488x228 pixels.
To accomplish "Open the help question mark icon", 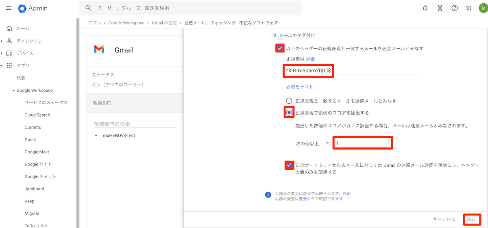I will (455, 8).
